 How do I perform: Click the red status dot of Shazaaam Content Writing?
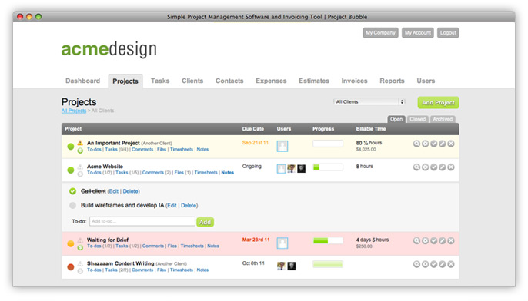[70, 267]
